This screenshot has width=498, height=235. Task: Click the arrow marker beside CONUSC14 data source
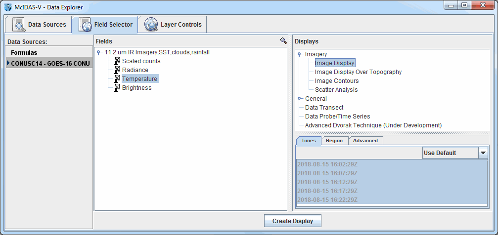coord(8,63)
